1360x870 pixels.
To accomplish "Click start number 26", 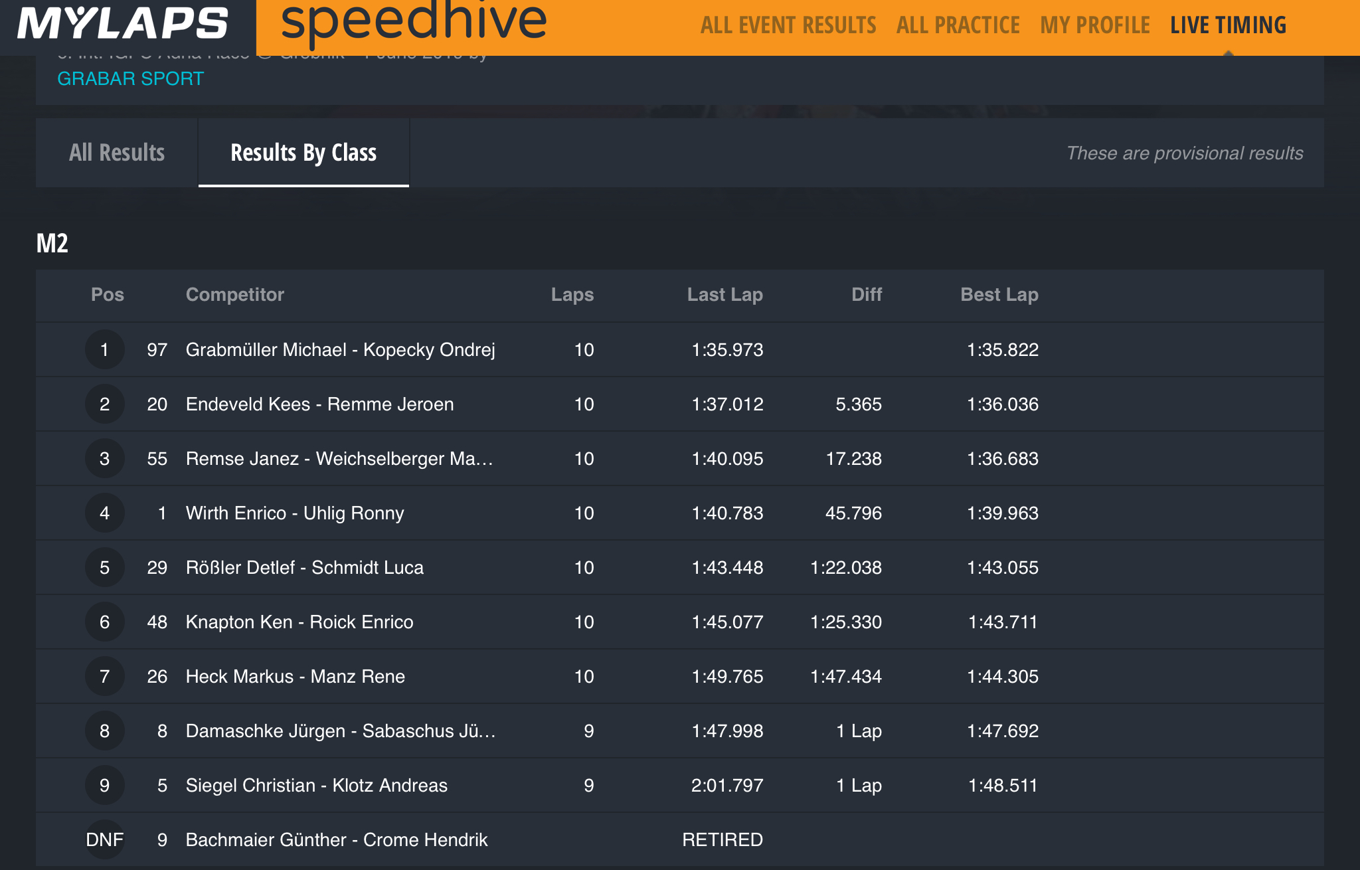I will [x=157, y=676].
